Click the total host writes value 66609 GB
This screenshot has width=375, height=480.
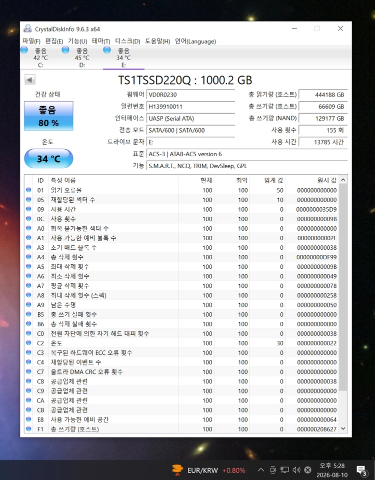tap(323, 107)
